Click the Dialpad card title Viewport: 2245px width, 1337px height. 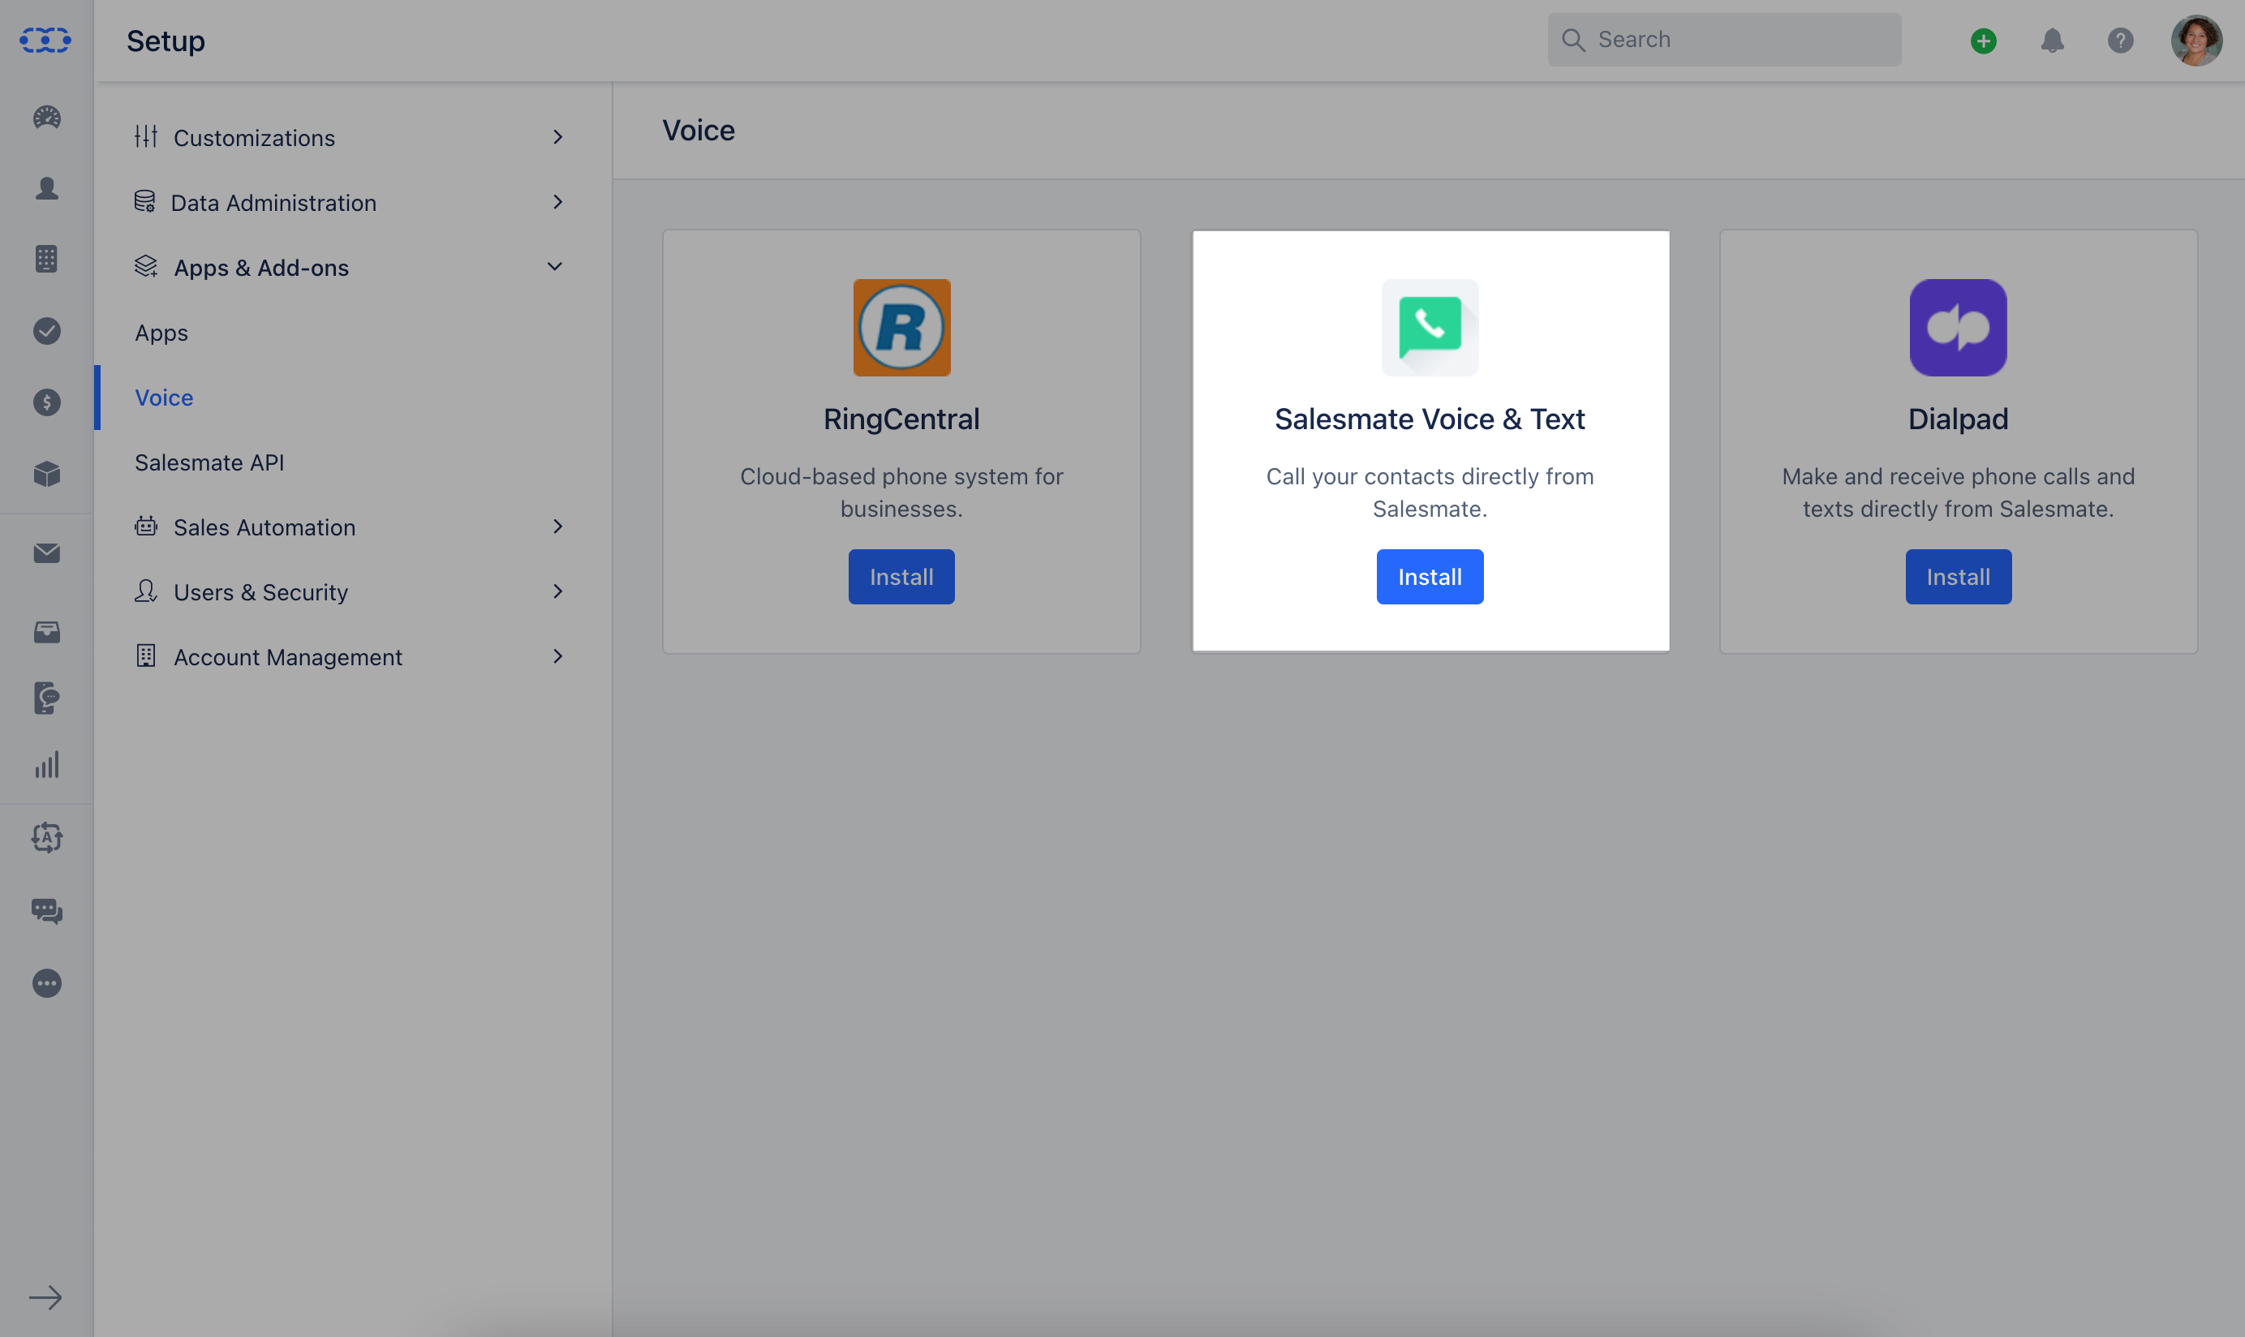1958,419
